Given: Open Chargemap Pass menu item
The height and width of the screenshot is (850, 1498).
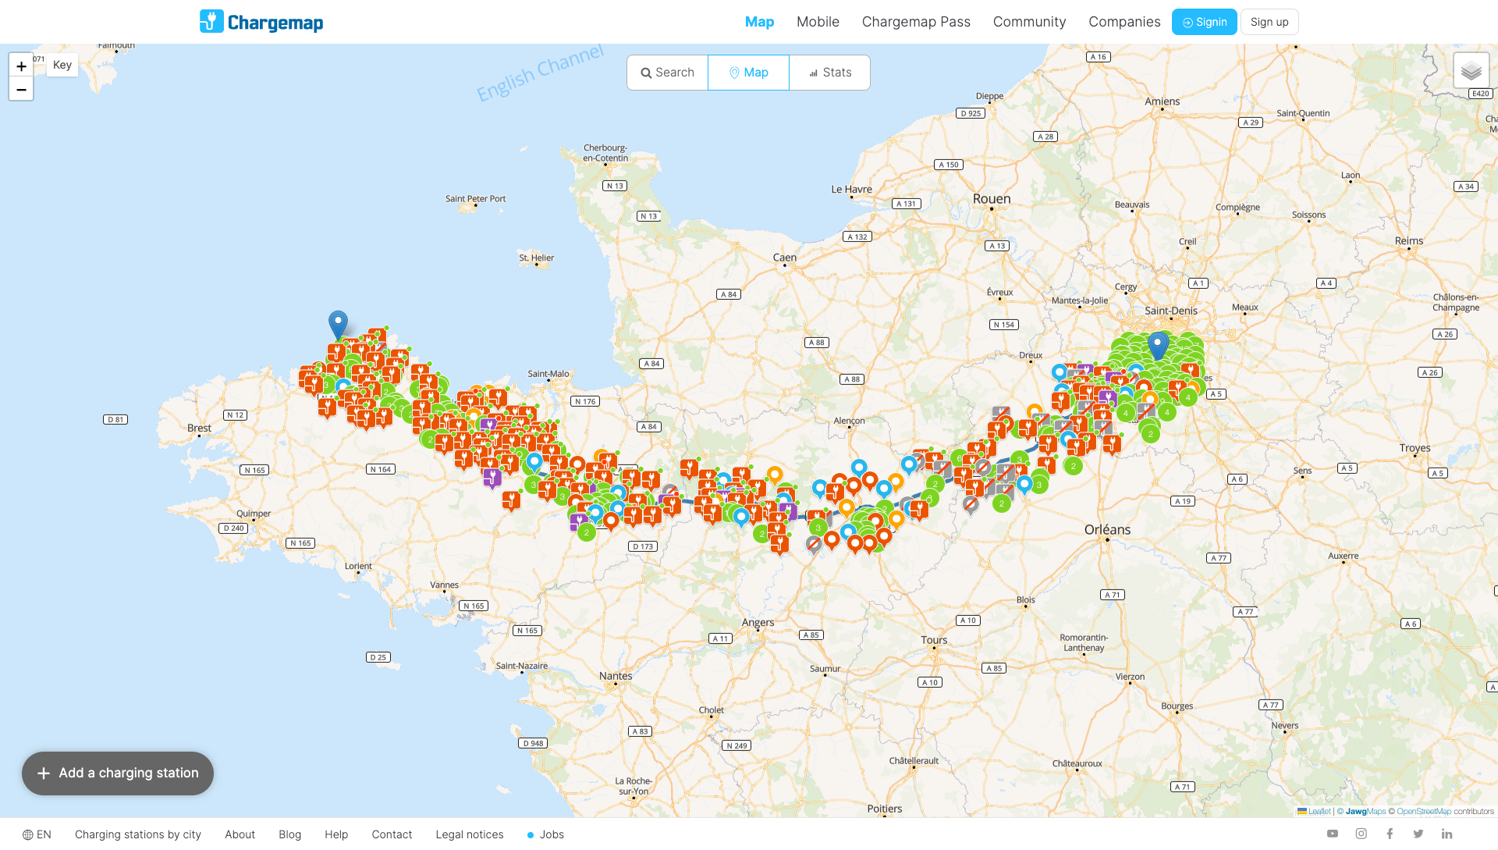Looking at the screenshot, I should (916, 22).
